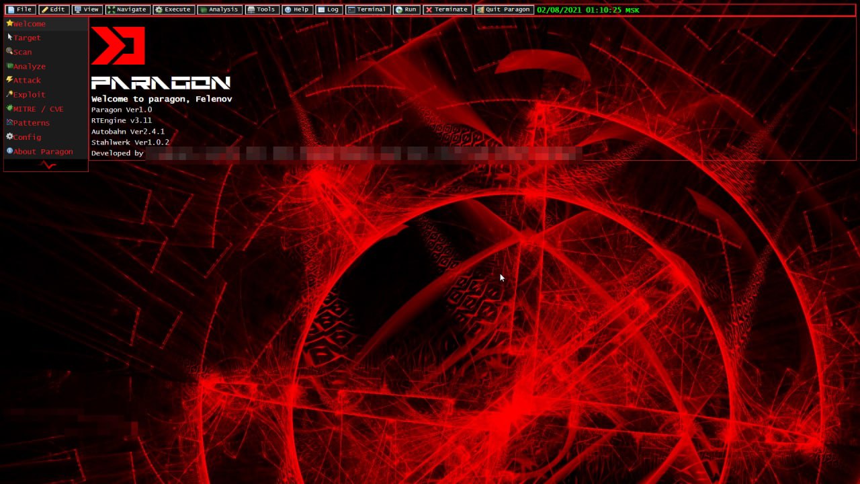Open the File menu
The height and width of the screenshot is (484, 860).
(20, 10)
